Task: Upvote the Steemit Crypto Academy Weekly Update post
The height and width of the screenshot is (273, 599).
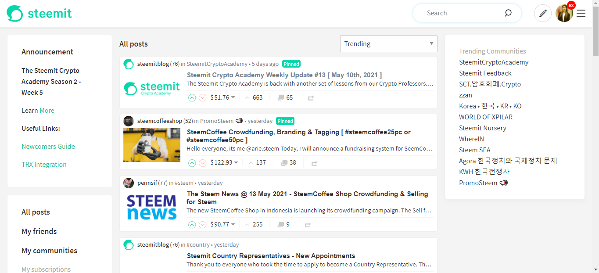Action: 192,98
